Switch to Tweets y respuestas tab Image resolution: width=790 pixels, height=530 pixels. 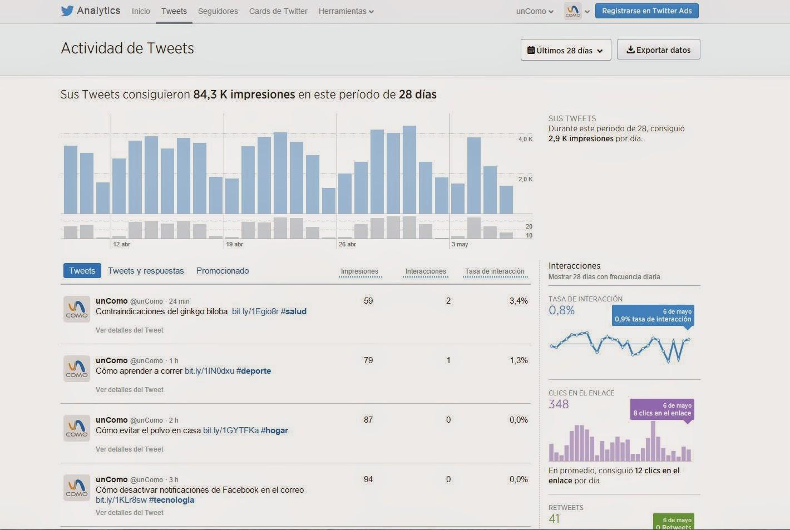click(146, 271)
